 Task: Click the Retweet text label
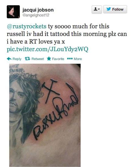[x=38, y=59]
